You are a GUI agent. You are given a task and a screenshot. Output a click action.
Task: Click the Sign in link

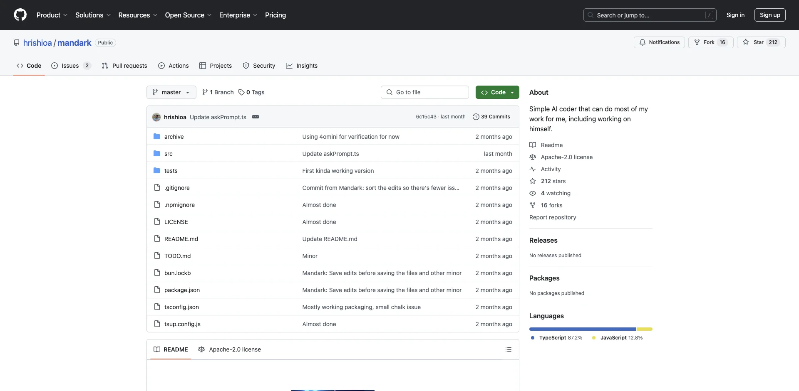(x=735, y=15)
